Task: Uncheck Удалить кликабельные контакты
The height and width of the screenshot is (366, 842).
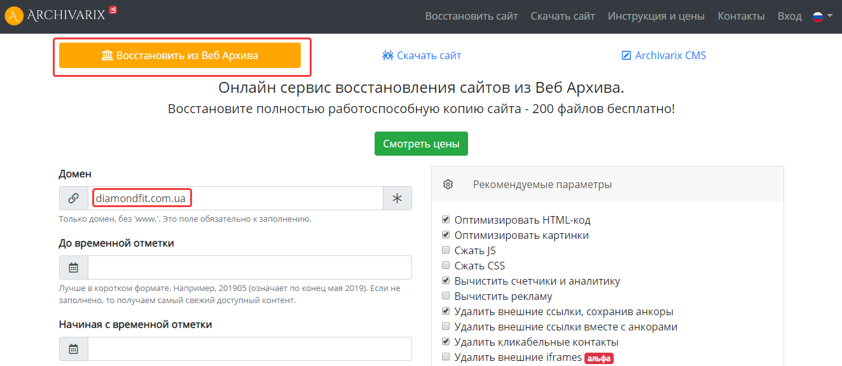Action: (446, 342)
